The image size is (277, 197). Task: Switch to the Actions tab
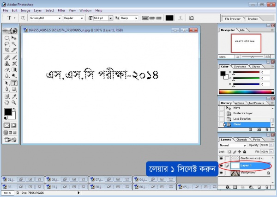tap(240, 103)
